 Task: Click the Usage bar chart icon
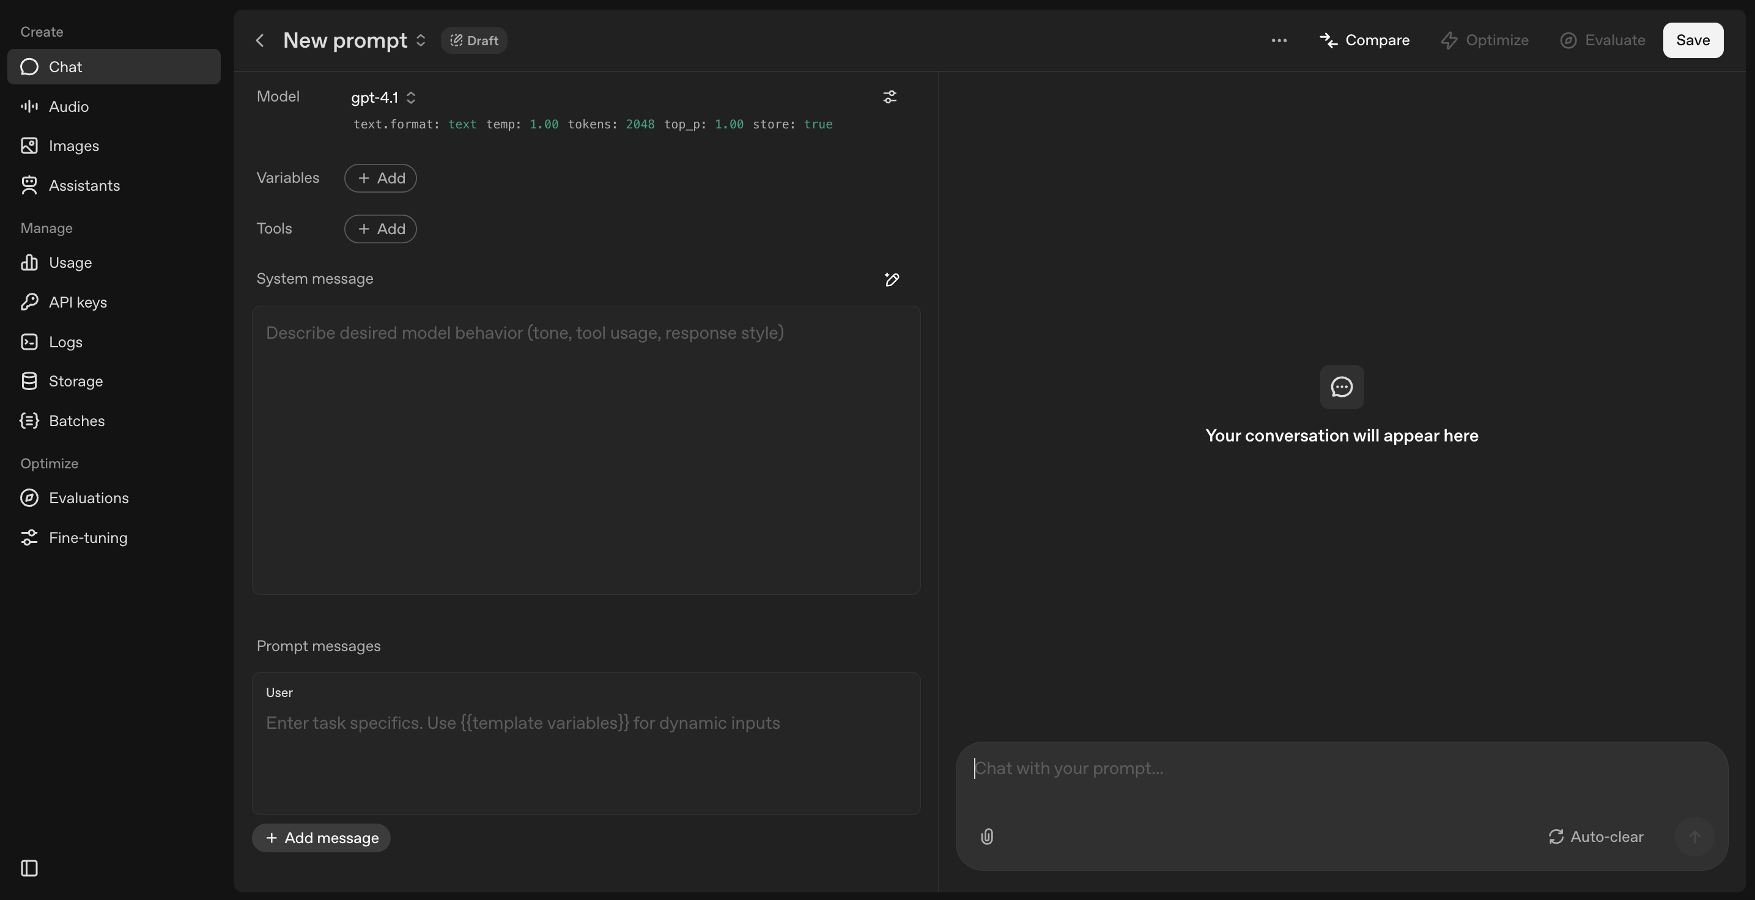(x=29, y=262)
